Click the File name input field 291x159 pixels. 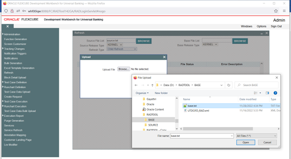click(202, 136)
